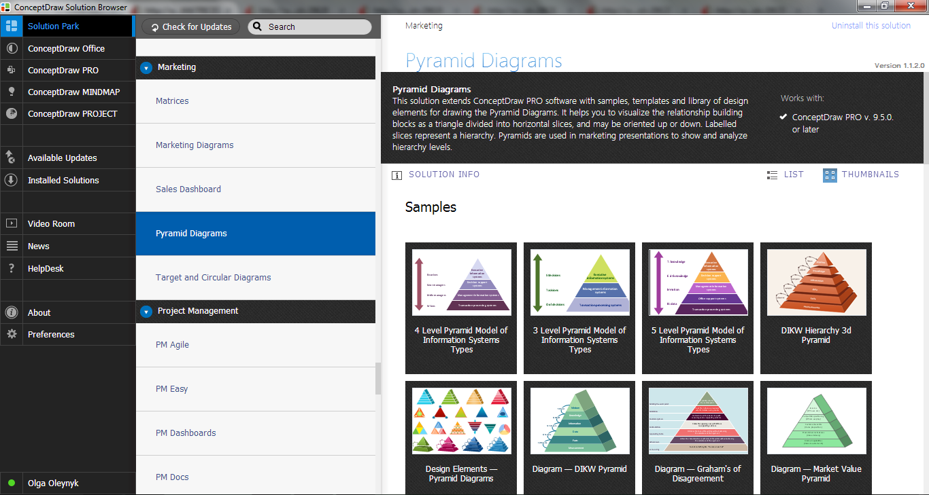Open SOLUTION INFO
This screenshot has height=495, width=929.
(435, 175)
